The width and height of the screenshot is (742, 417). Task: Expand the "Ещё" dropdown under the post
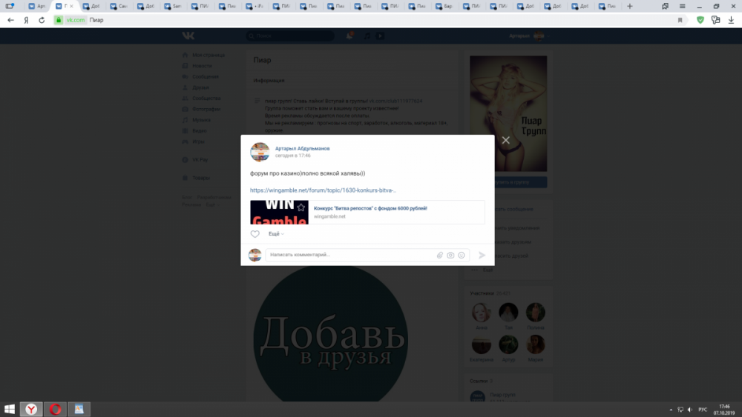pyautogui.click(x=276, y=234)
